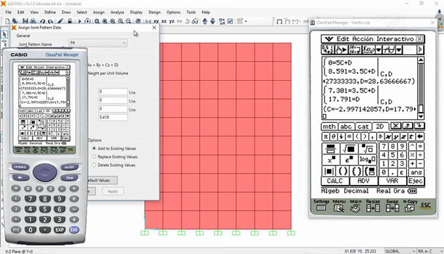Click the Resize icon on the ClassPad panel

pyautogui.click(x=373, y=206)
